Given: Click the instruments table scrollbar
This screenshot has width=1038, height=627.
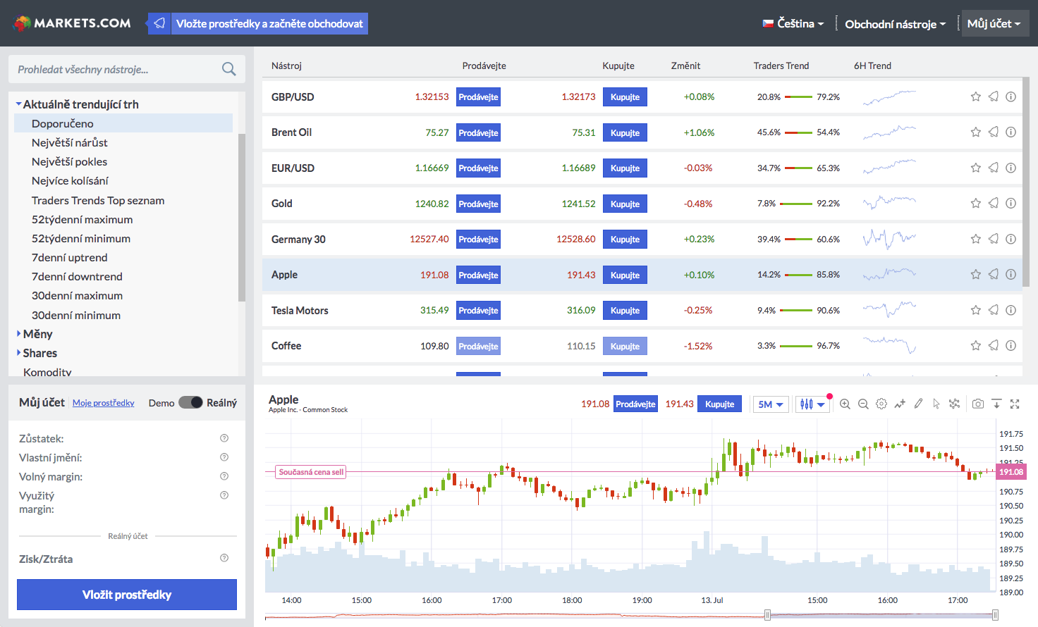Looking at the screenshot, I should pos(1027,183).
